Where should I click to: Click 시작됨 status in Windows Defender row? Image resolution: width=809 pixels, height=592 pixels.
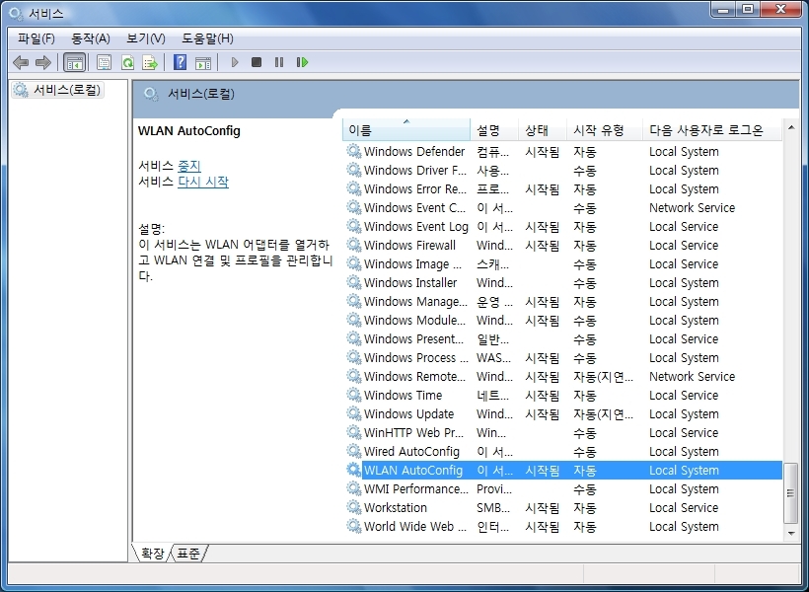pyautogui.click(x=543, y=152)
